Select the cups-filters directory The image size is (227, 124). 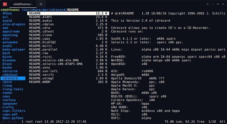[x=14, y=111]
